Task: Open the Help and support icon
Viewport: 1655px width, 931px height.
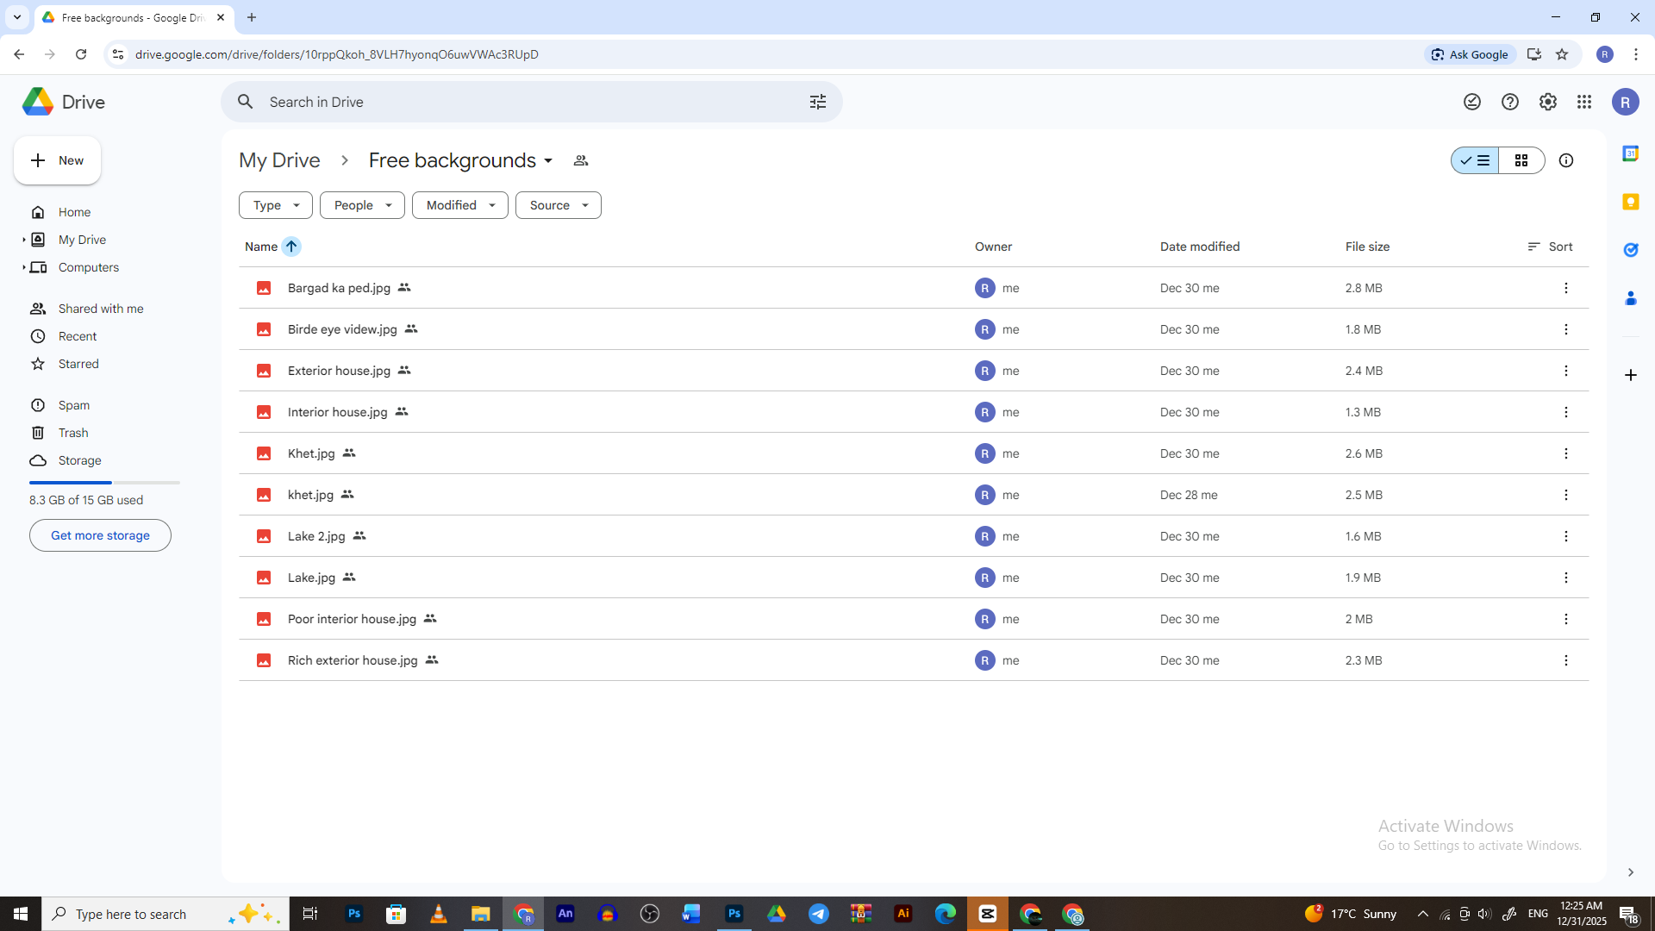Action: [1509, 102]
